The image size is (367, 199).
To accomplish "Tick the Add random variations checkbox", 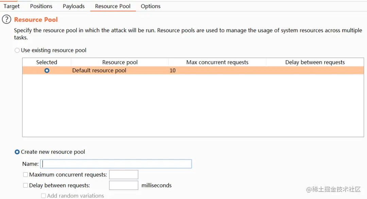I will click(43, 196).
